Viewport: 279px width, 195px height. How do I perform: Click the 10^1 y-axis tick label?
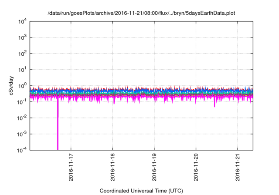point(23,70)
